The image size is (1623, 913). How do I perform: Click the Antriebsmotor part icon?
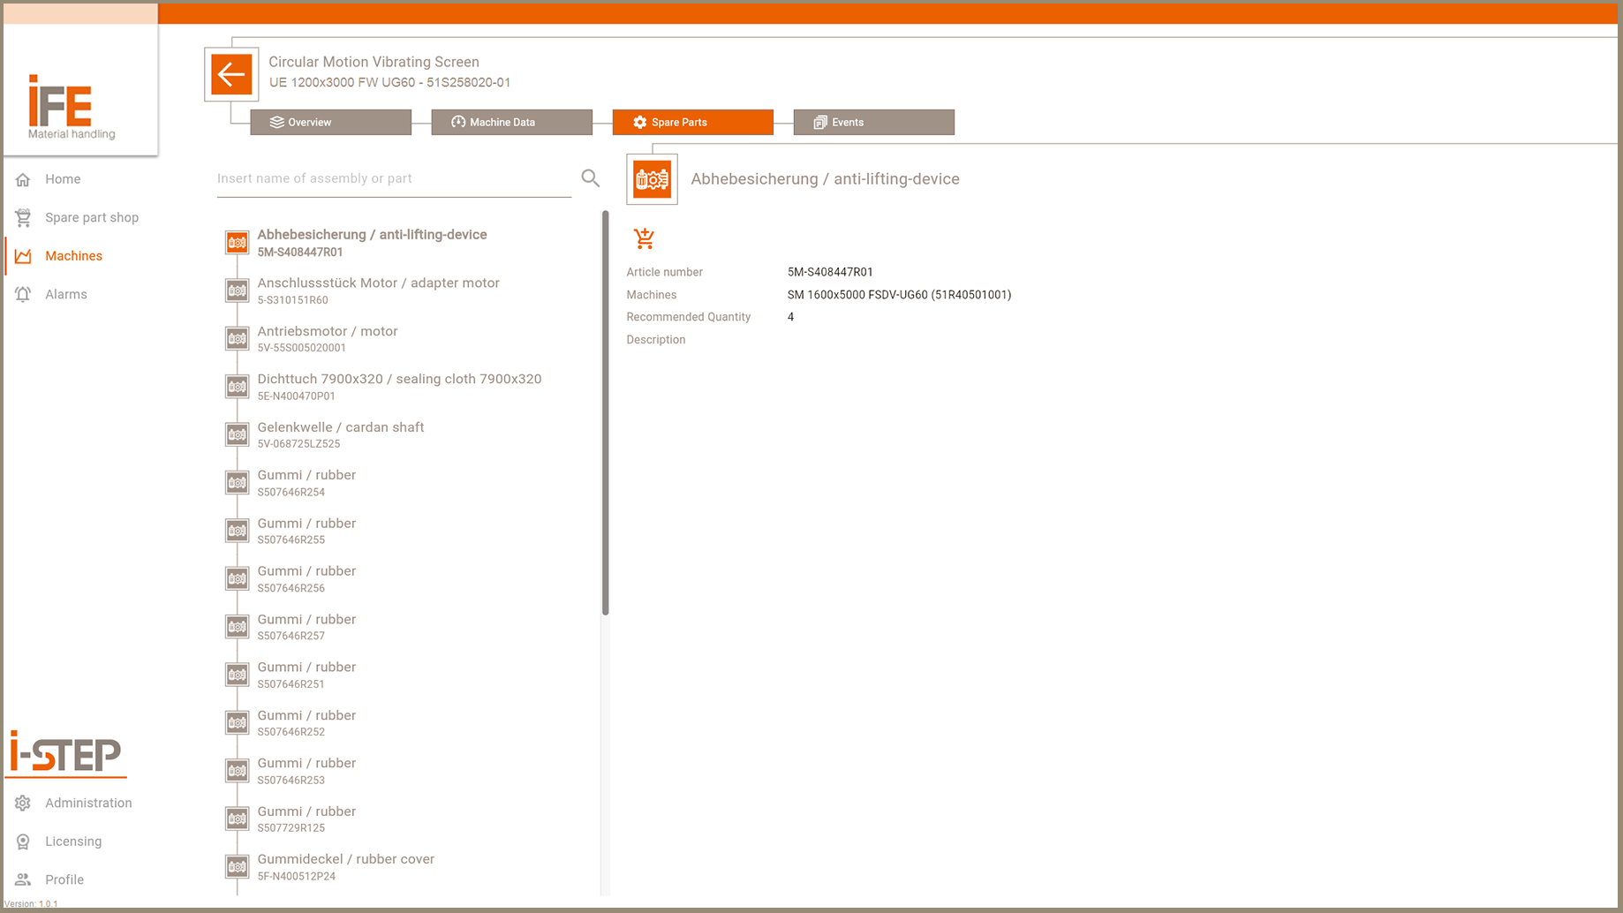[237, 339]
